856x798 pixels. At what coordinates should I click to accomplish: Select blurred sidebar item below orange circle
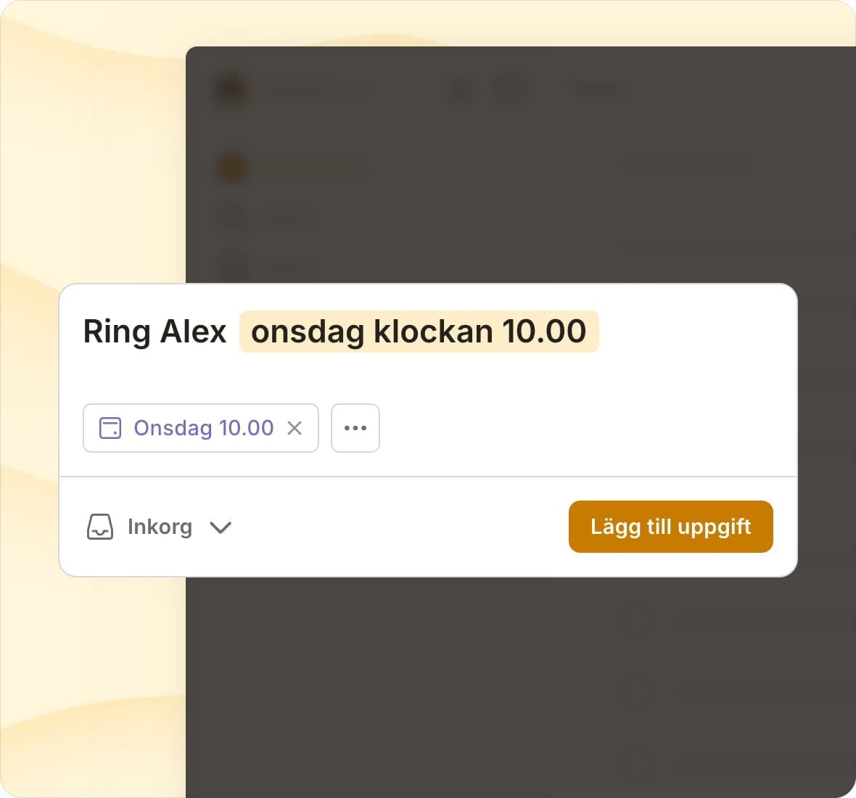pos(234,216)
